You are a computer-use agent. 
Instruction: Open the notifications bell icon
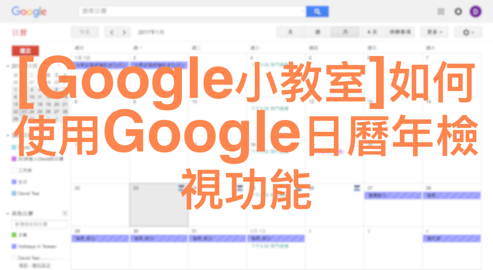[x=458, y=12]
